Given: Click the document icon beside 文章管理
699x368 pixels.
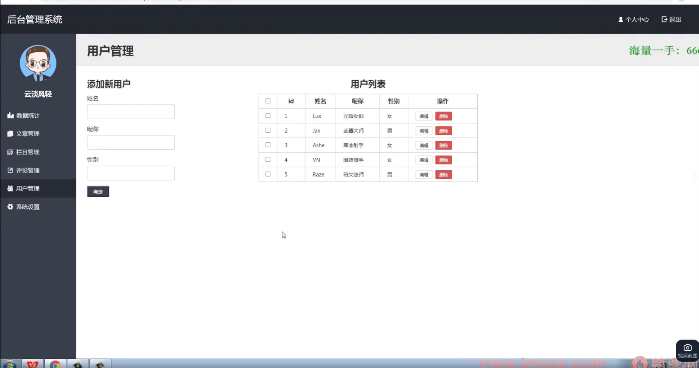Looking at the screenshot, I should pyautogui.click(x=10, y=134).
